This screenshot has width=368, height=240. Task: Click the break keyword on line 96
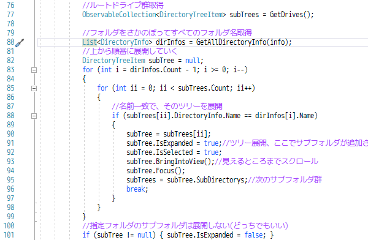[x=136, y=189]
